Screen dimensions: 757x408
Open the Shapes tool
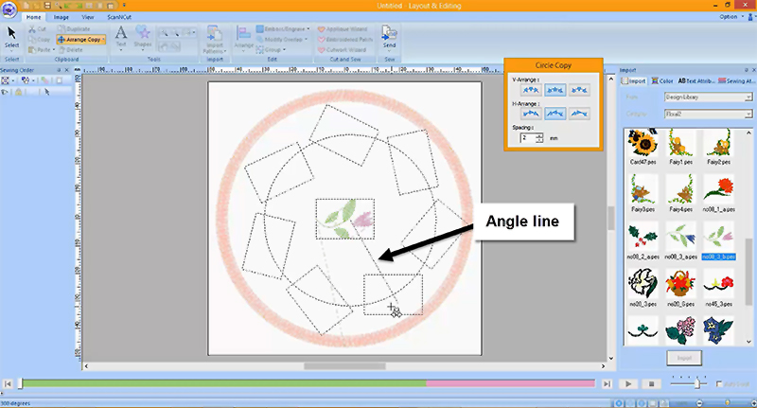(x=143, y=38)
